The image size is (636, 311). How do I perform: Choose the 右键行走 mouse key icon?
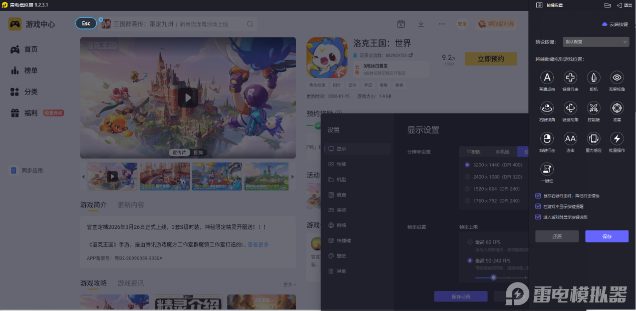click(547, 138)
